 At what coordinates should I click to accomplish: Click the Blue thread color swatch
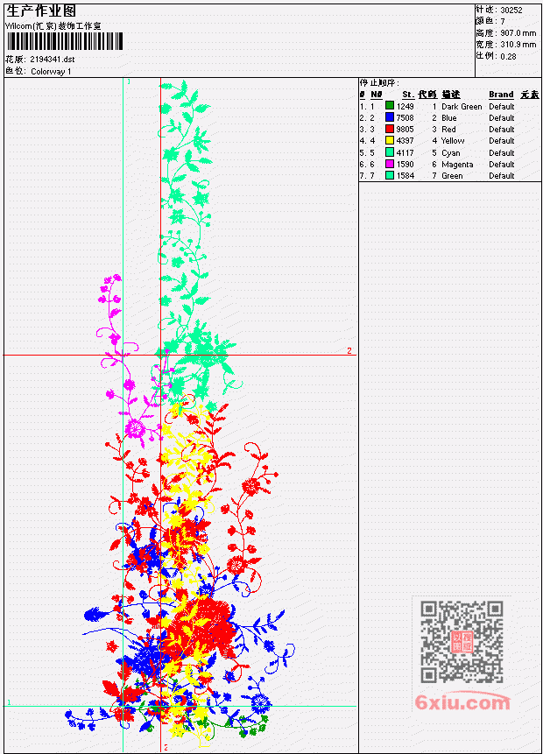(x=390, y=117)
